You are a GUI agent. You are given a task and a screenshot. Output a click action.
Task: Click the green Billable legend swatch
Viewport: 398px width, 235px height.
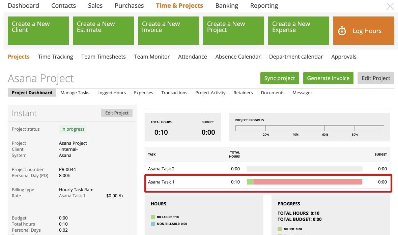click(153, 217)
